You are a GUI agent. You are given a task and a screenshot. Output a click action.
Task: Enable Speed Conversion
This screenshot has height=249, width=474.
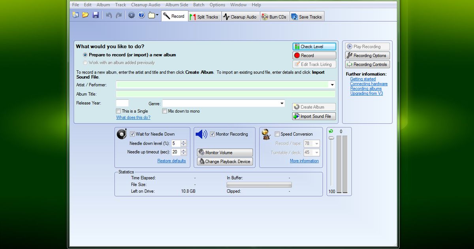[277, 134]
